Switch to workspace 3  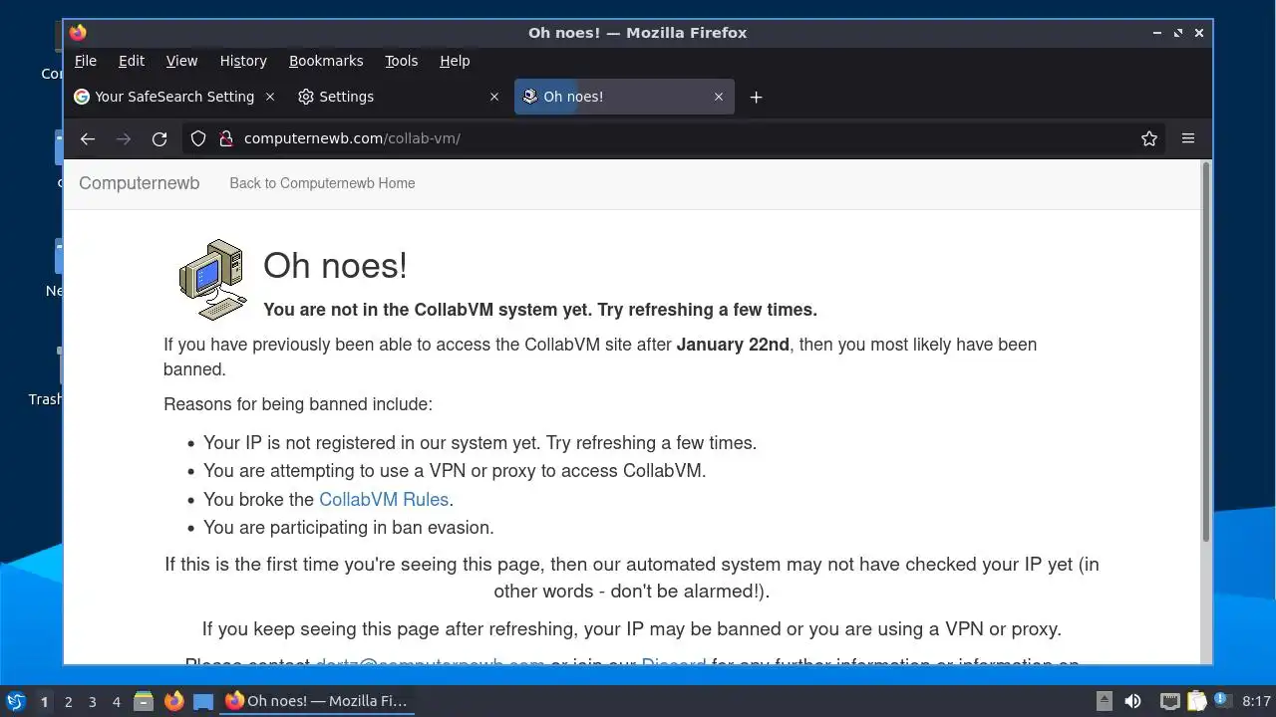93,701
